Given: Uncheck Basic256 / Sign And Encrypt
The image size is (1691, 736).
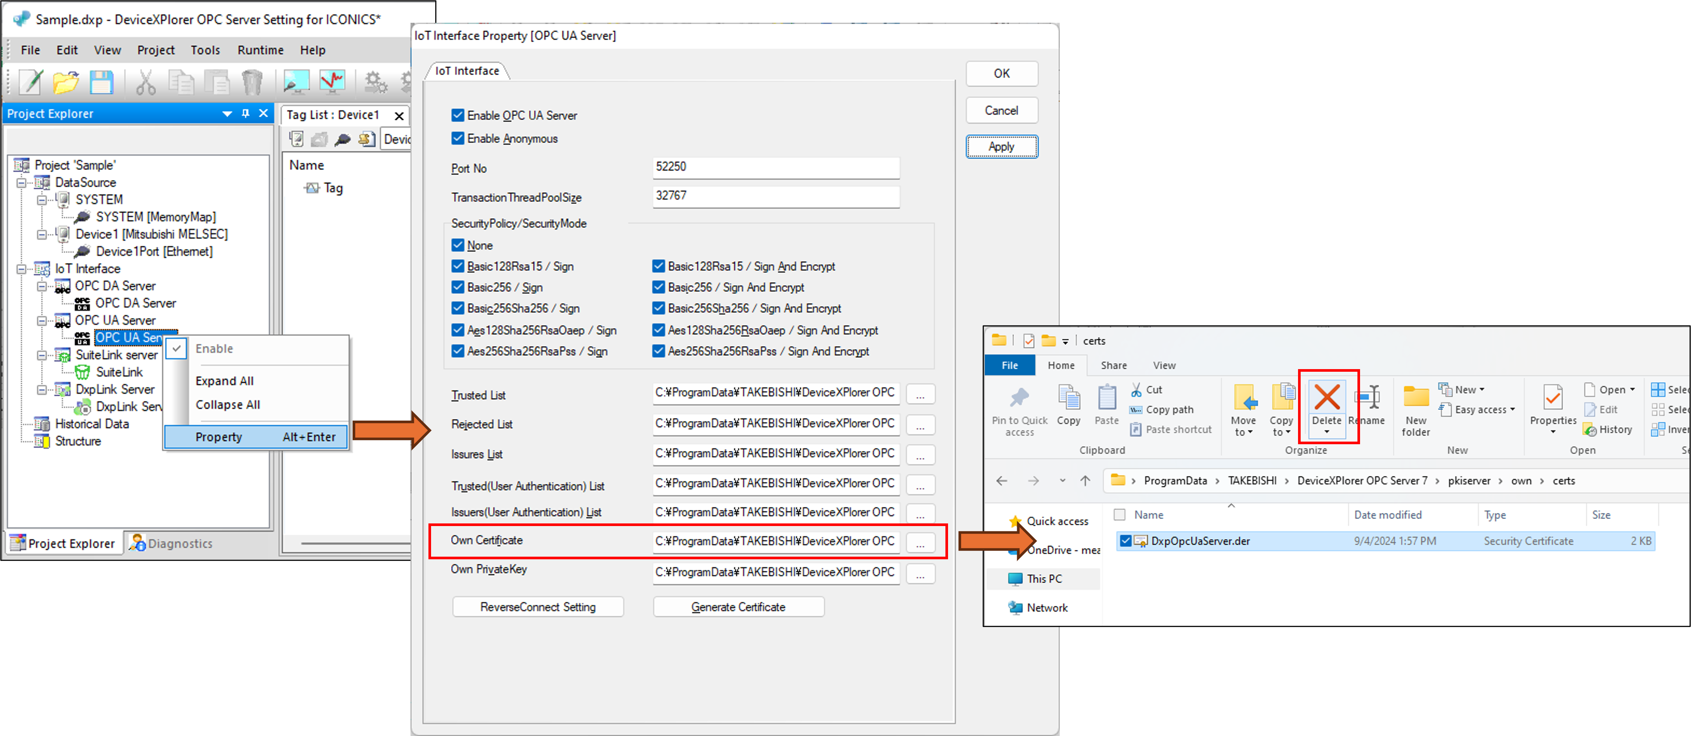Looking at the screenshot, I should click(x=659, y=288).
